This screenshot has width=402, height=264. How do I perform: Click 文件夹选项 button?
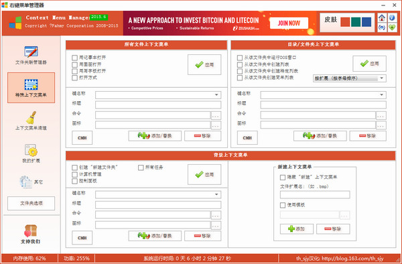click(31, 203)
